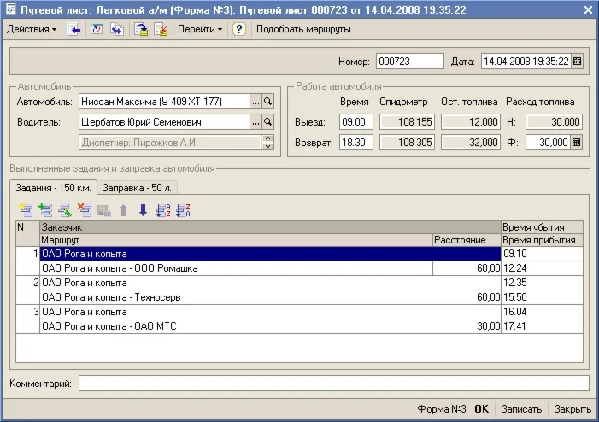Open the Перейти dropdown menu
599x422 pixels.
coord(200,29)
